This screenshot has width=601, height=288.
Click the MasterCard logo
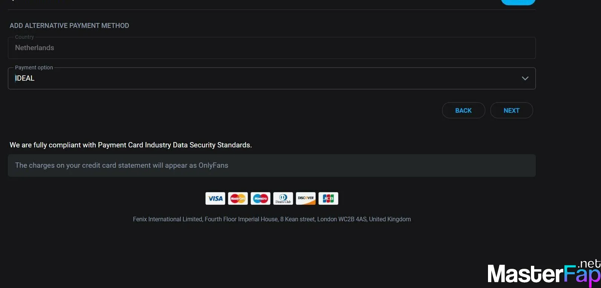(238, 198)
